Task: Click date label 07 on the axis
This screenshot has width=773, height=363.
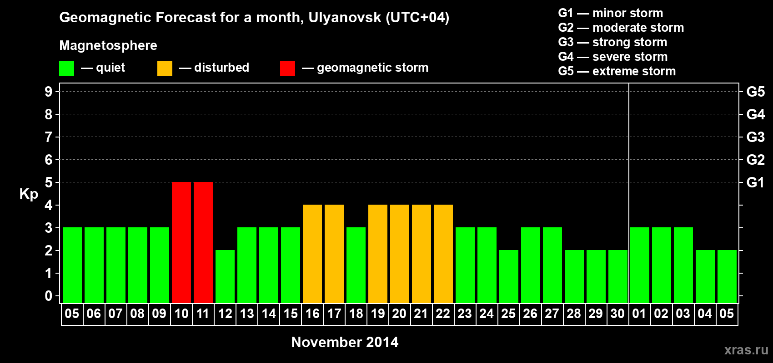Action: pyautogui.click(x=115, y=314)
